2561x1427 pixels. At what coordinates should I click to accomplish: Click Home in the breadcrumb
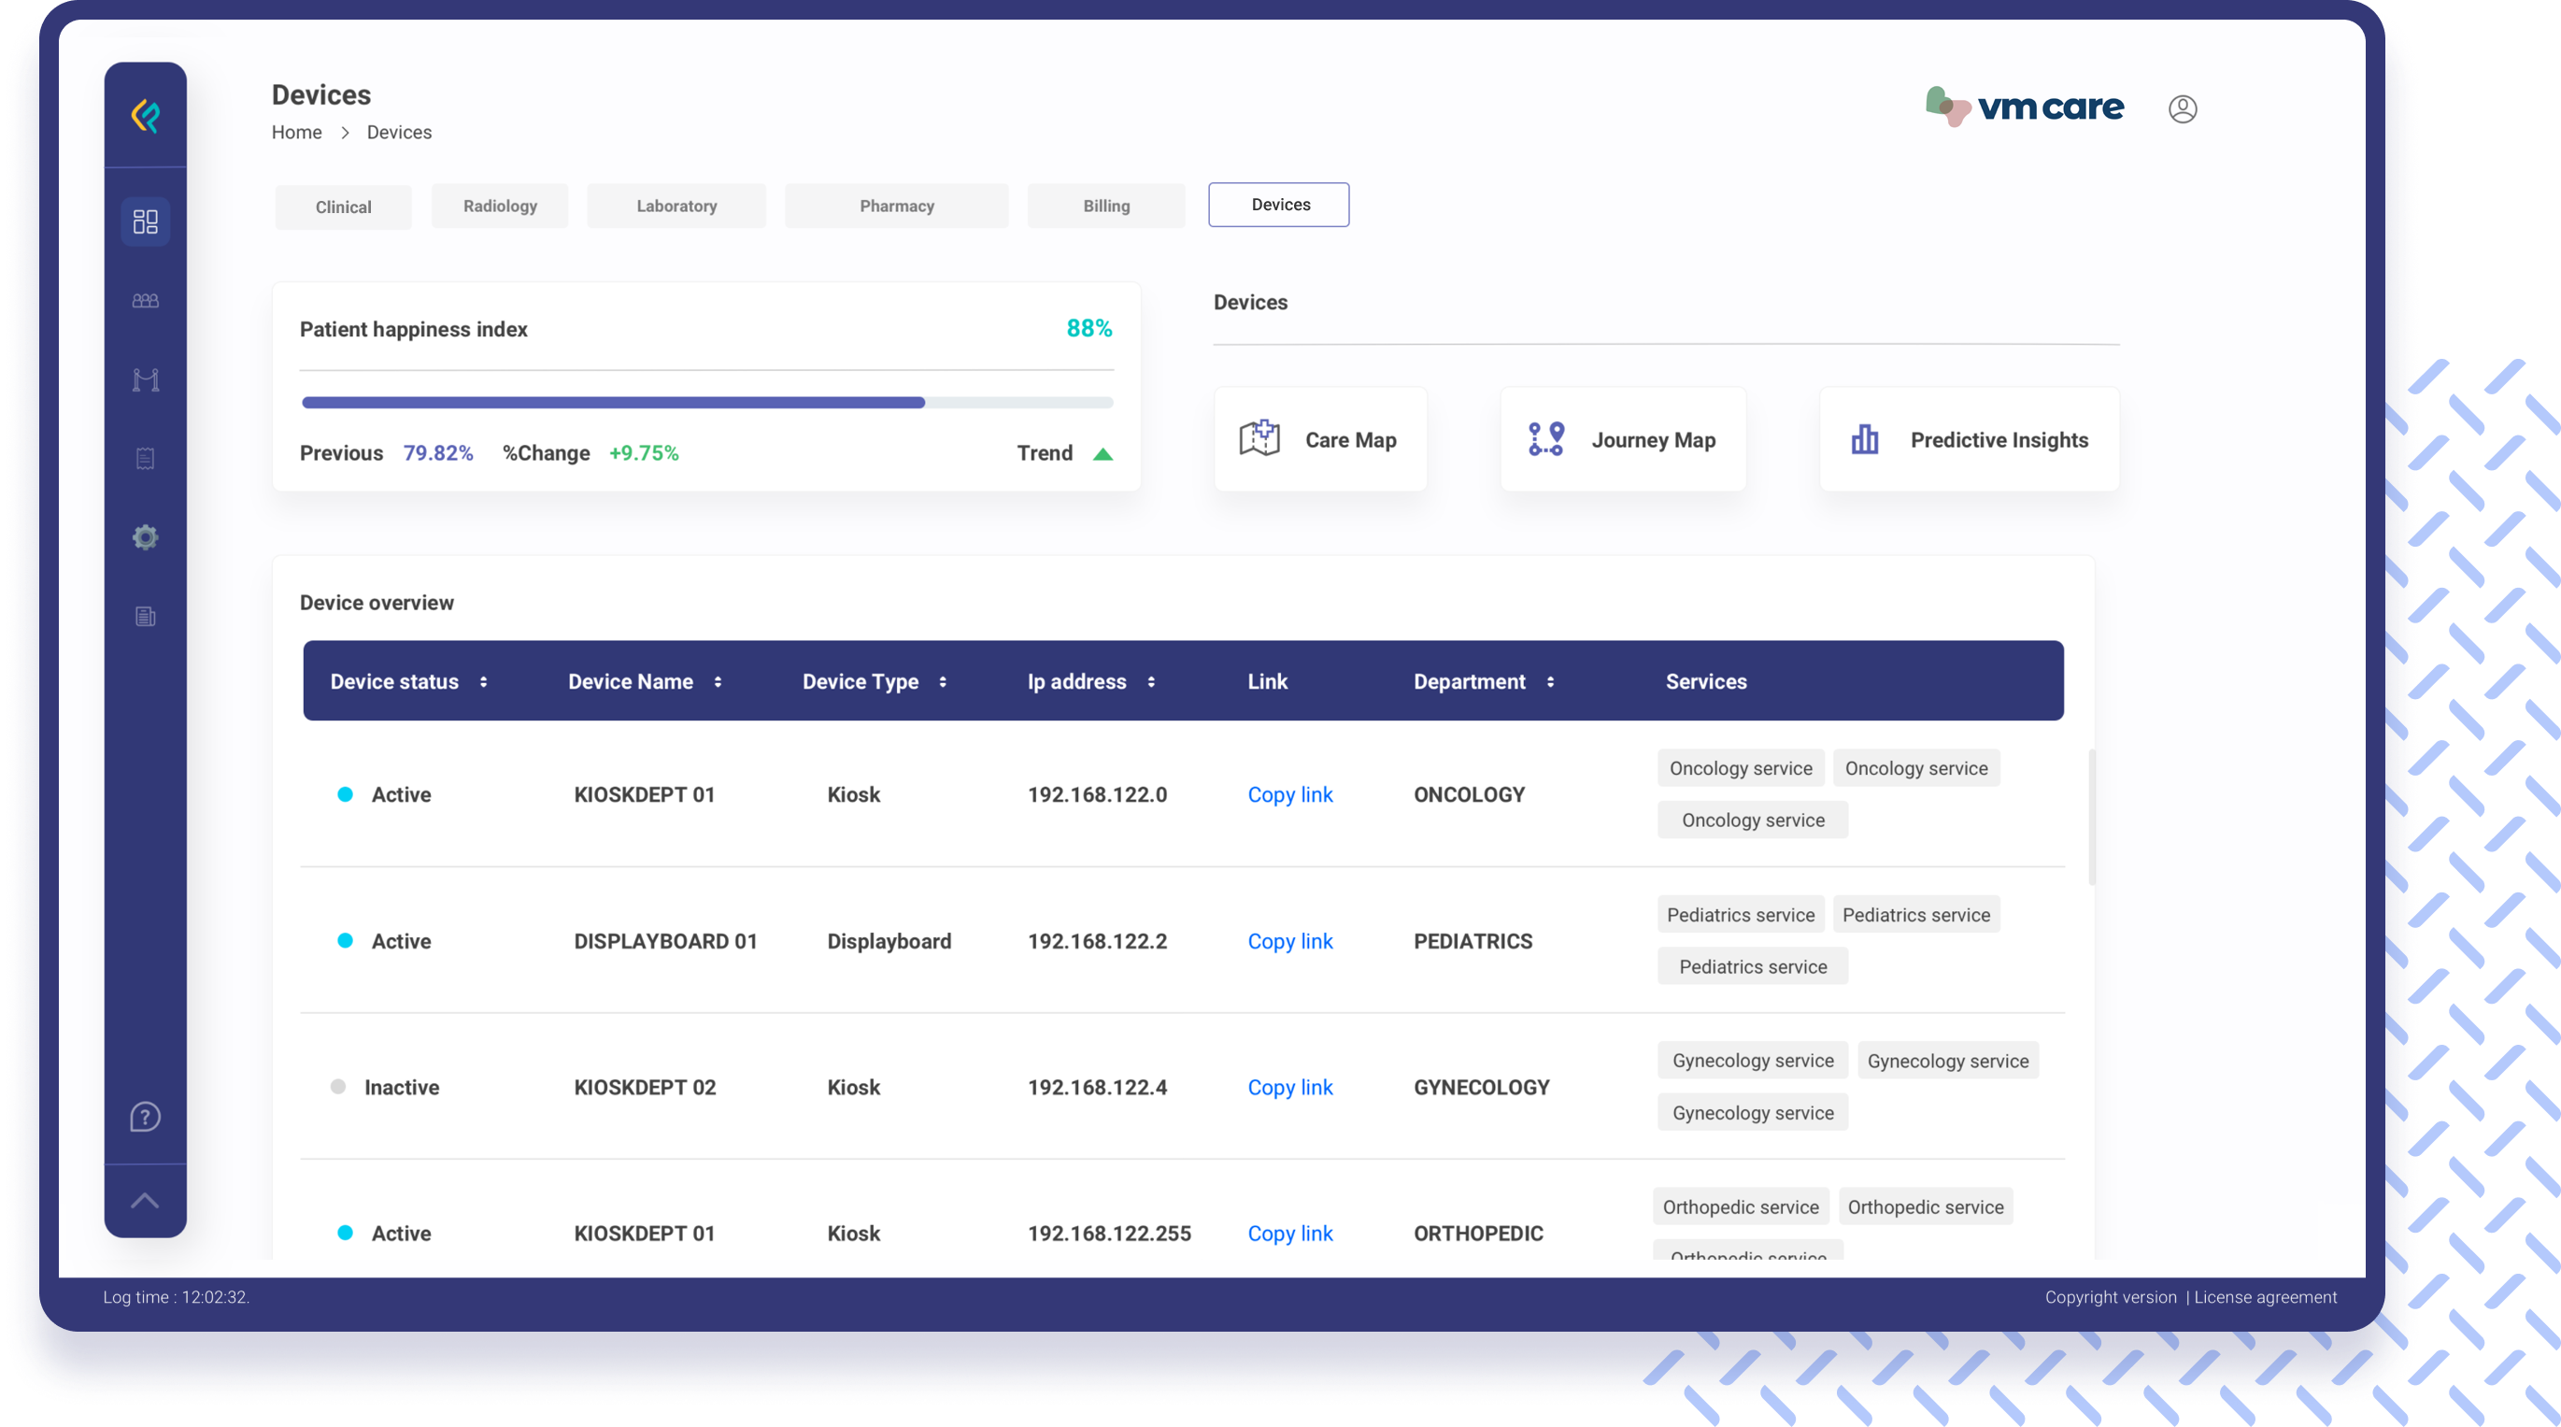pyautogui.click(x=296, y=133)
